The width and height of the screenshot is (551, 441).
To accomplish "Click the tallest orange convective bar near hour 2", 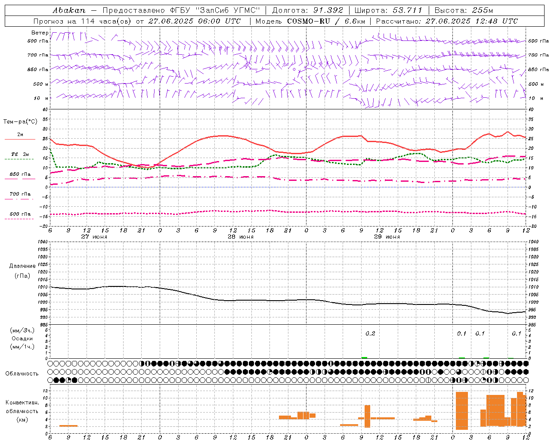I will pyautogui.click(x=461, y=410).
